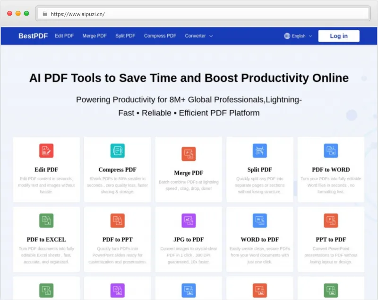Expand the Converter dropdown menu

click(x=198, y=36)
